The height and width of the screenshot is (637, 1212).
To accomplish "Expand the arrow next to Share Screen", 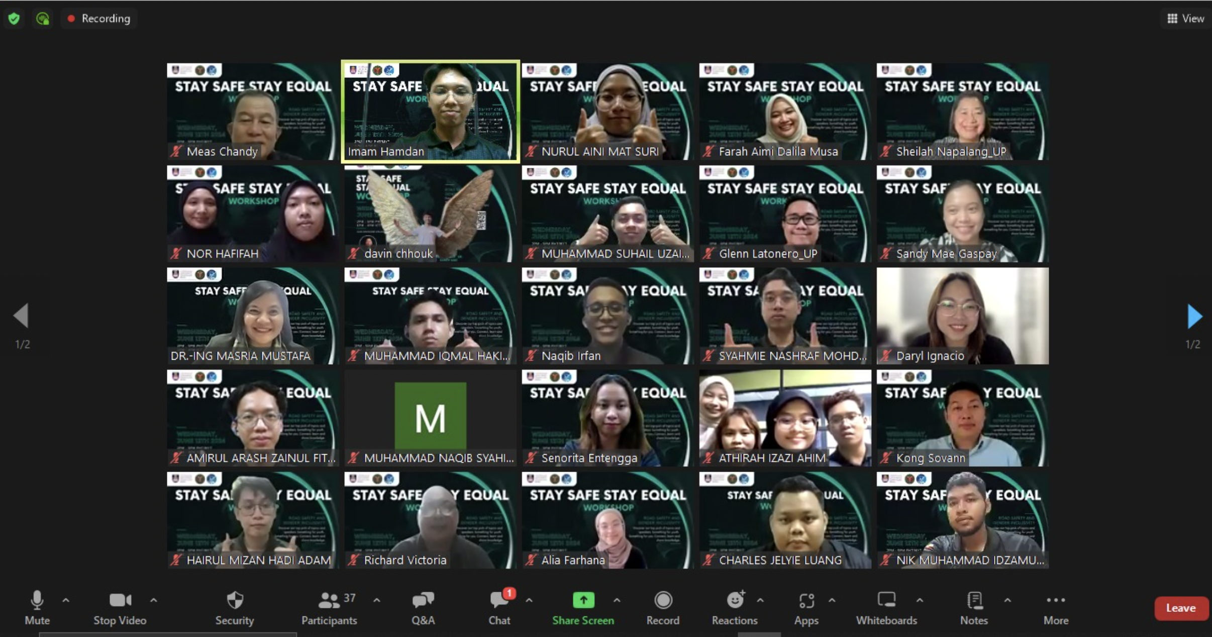I will coord(617,600).
